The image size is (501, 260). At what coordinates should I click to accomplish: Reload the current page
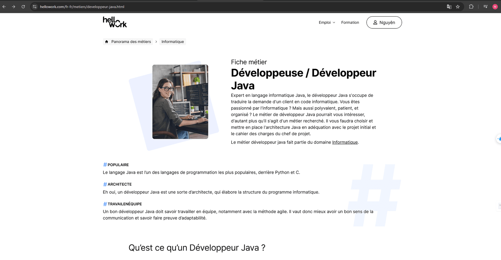tap(23, 7)
